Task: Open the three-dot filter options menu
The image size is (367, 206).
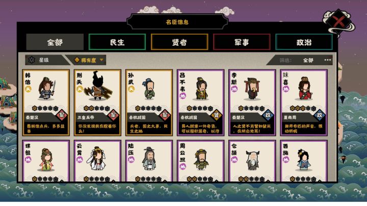Action: click(x=328, y=60)
